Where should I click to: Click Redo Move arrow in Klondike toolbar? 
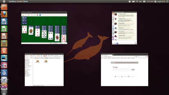pos(35,15)
